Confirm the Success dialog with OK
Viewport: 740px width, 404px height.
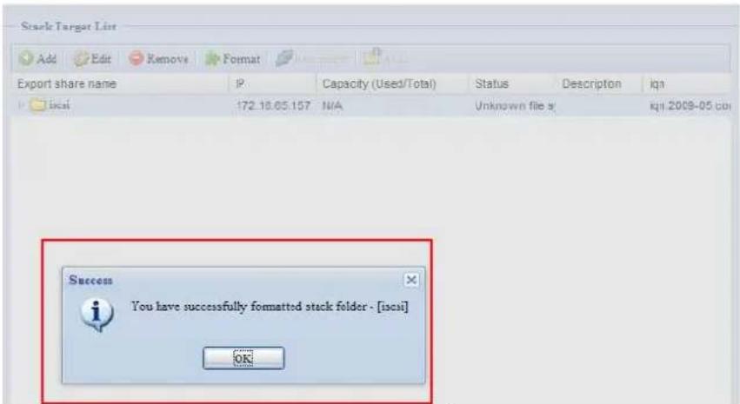243,358
